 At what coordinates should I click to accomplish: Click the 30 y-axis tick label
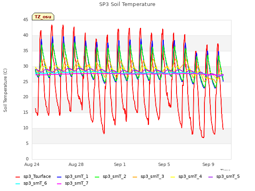(x=25, y=66)
